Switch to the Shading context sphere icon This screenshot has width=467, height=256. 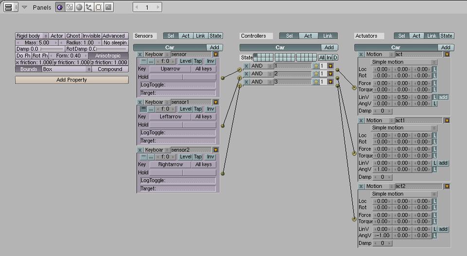click(x=79, y=7)
